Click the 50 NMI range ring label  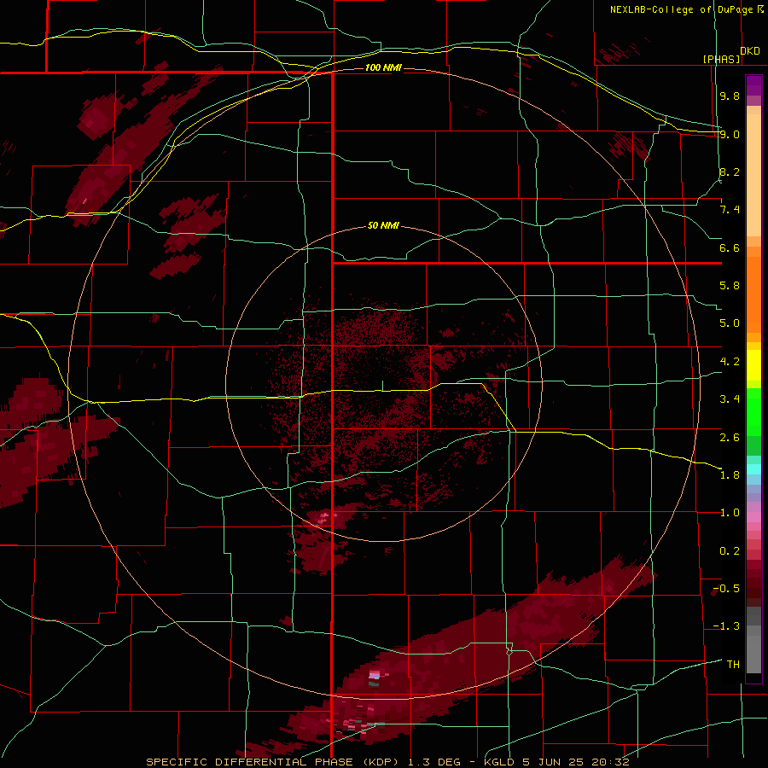click(x=383, y=226)
